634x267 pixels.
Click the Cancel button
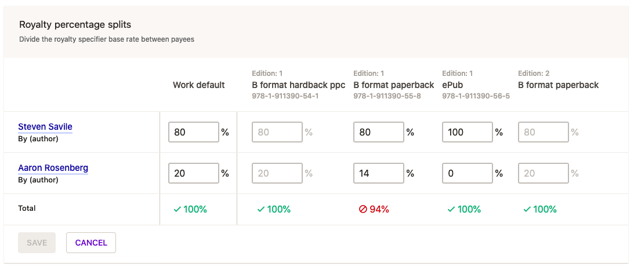(x=91, y=243)
